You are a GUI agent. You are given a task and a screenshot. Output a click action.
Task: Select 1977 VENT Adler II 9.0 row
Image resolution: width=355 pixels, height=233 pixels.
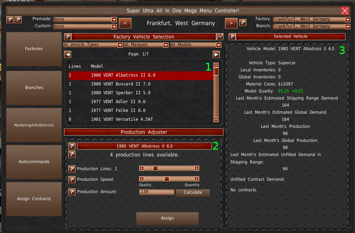click(118, 102)
